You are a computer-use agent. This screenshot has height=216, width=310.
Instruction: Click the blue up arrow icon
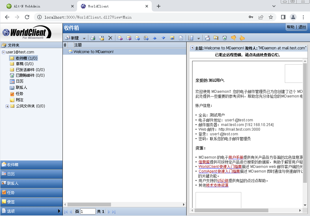click(x=155, y=38)
